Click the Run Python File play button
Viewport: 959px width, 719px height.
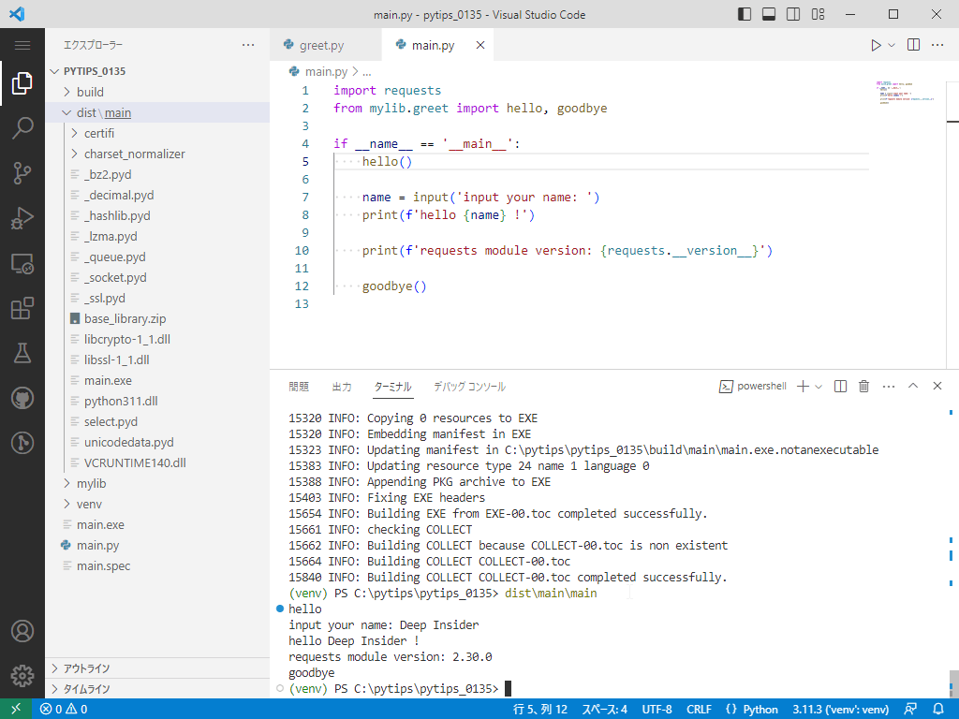coord(876,45)
